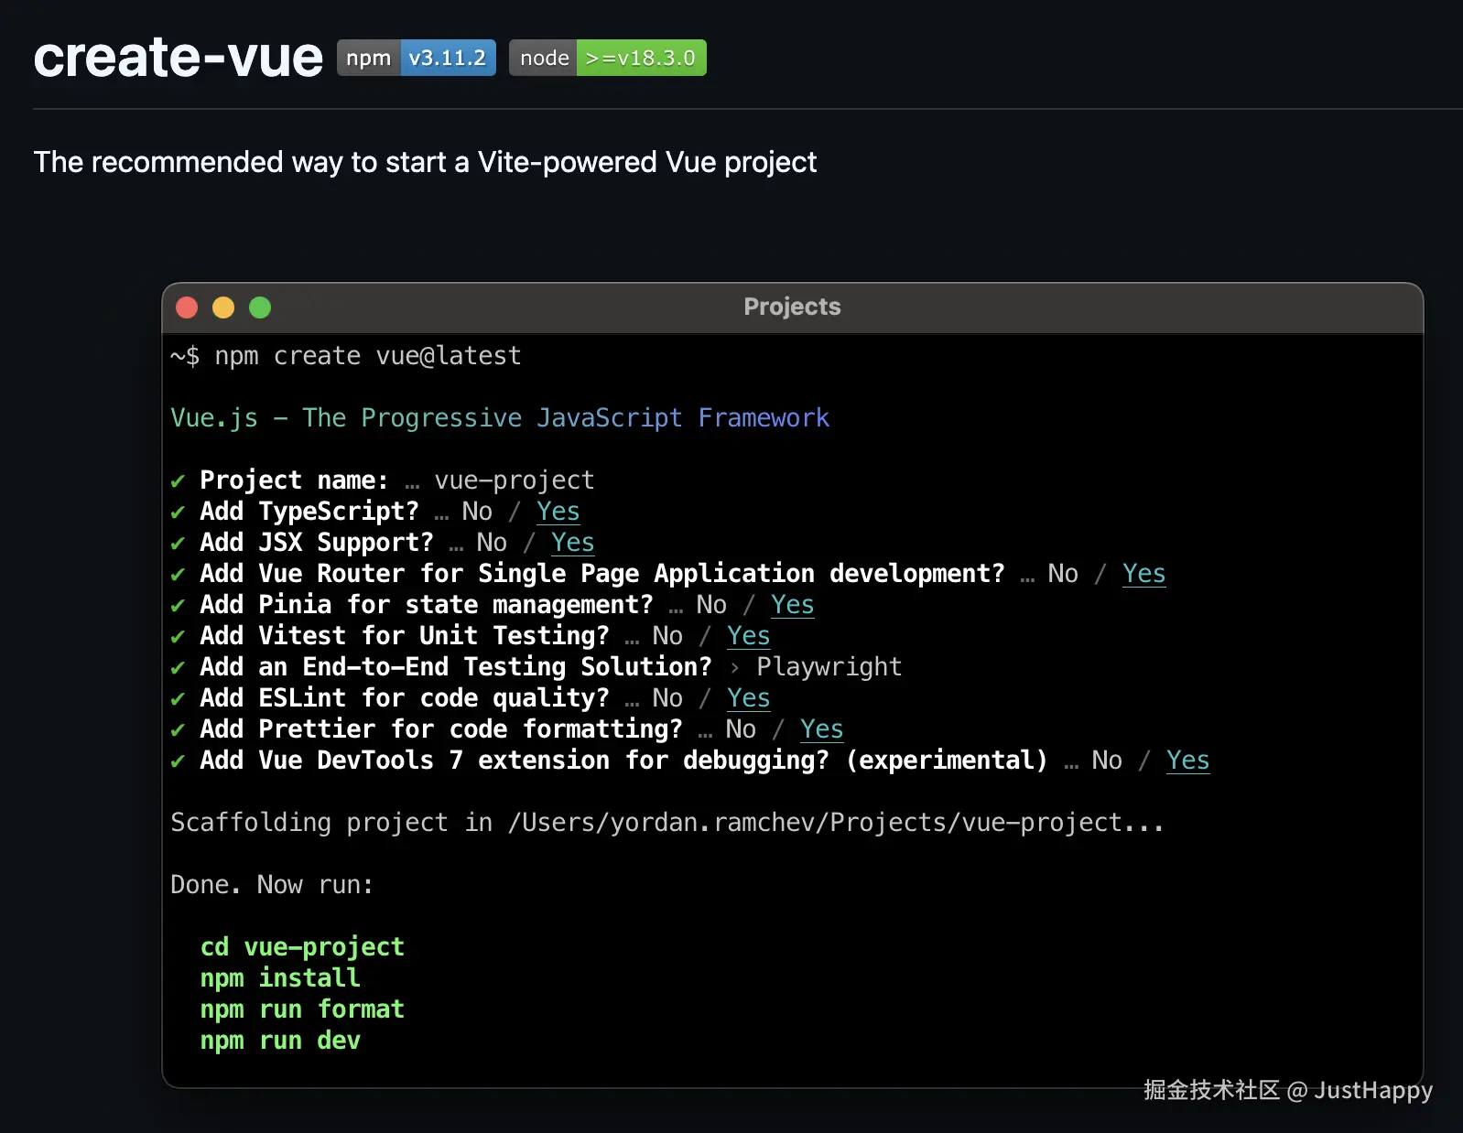1463x1133 pixels.
Task: Select Yes for Add Vitest Unit Testing
Action: [749, 635]
